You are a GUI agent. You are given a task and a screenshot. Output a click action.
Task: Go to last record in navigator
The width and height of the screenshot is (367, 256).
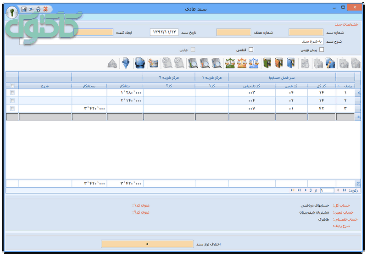click(299, 190)
